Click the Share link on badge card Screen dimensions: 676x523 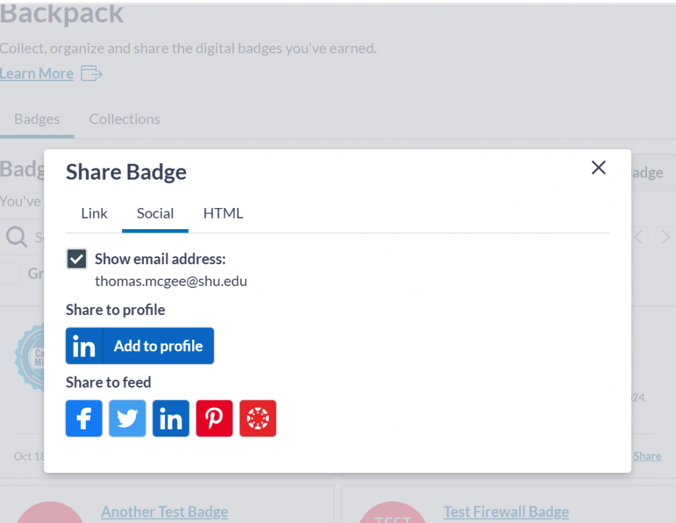pos(647,456)
